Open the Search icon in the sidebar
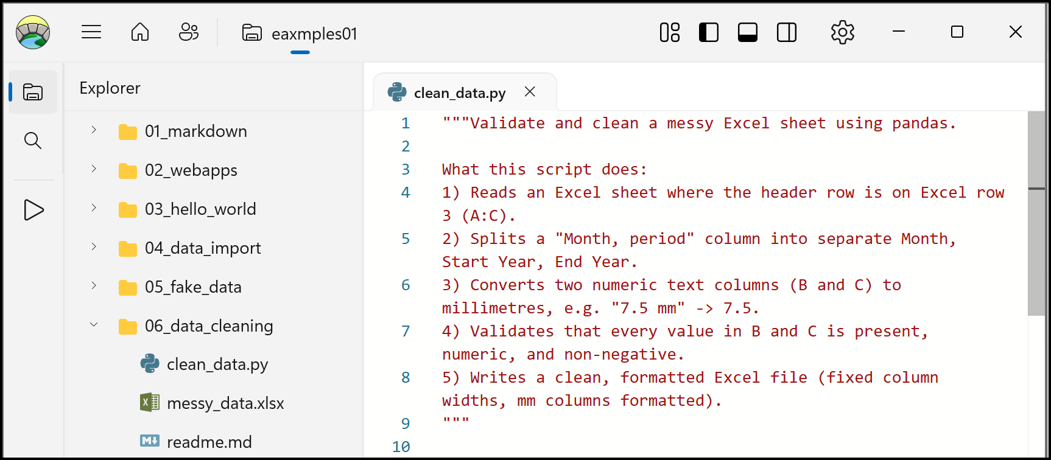Viewport: 1051px width, 460px height. pyautogui.click(x=33, y=141)
